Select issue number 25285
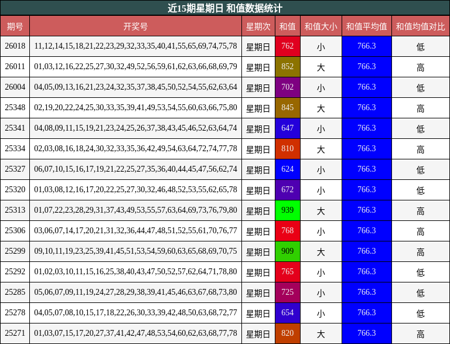Viewport: 450px width, 344px height. [15, 292]
